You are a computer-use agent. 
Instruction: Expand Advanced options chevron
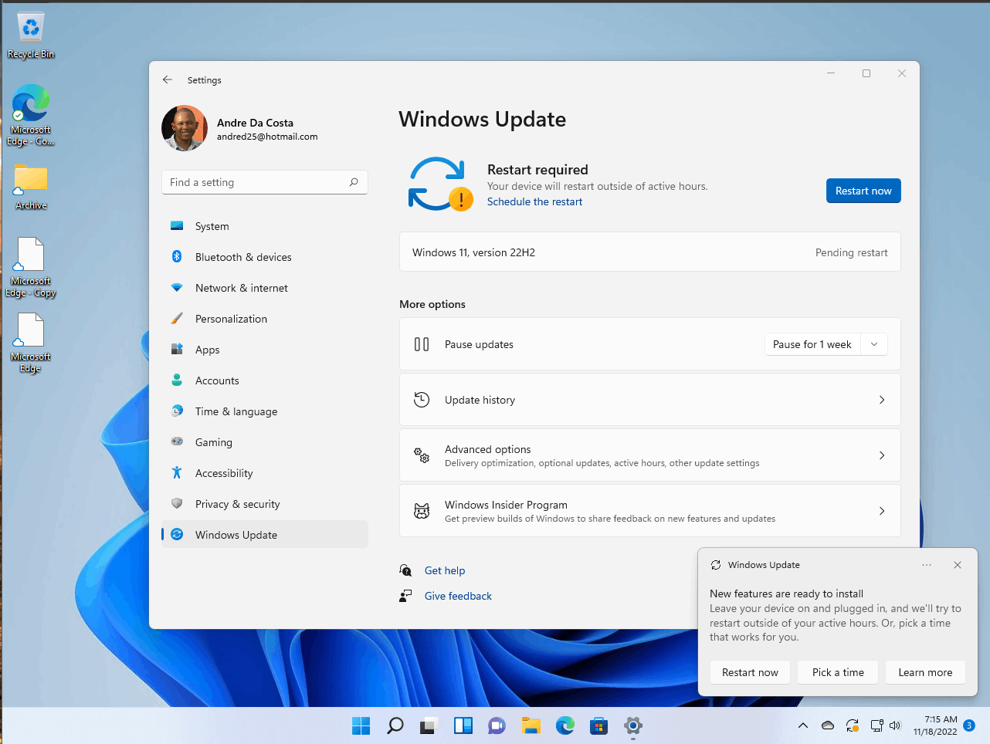click(882, 455)
